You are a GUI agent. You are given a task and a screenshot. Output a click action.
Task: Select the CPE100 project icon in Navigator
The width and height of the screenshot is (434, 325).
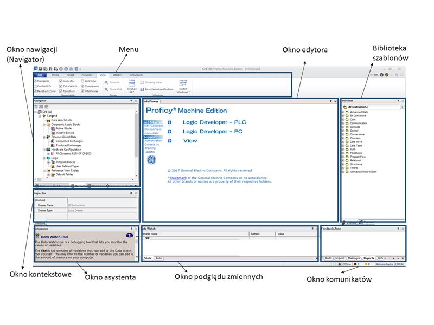coord(40,112)
